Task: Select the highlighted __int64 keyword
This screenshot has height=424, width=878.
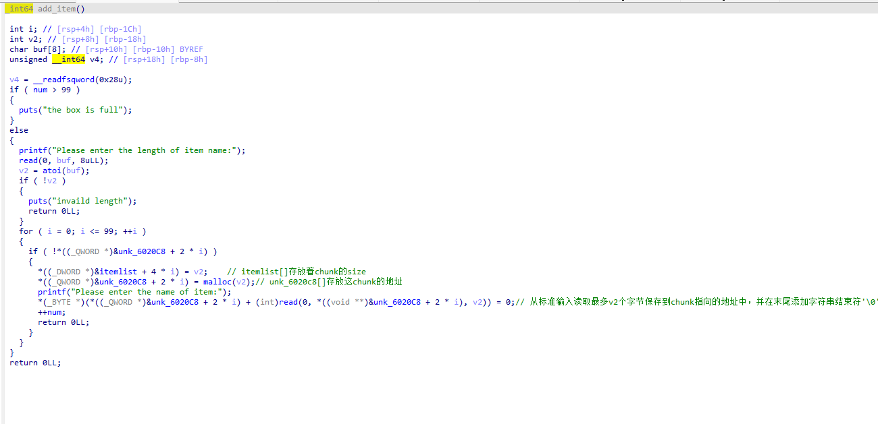Action: [70, 59]
